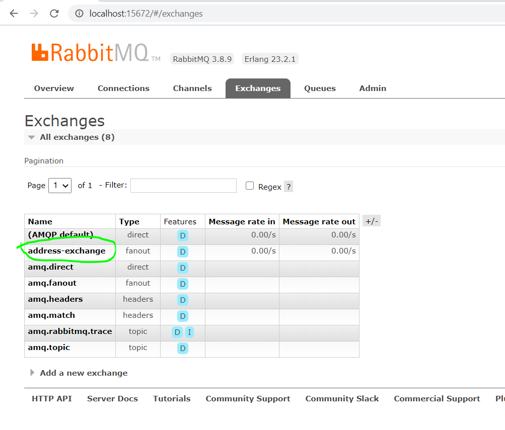Open the amq.topic exchange

coord(49,348)
